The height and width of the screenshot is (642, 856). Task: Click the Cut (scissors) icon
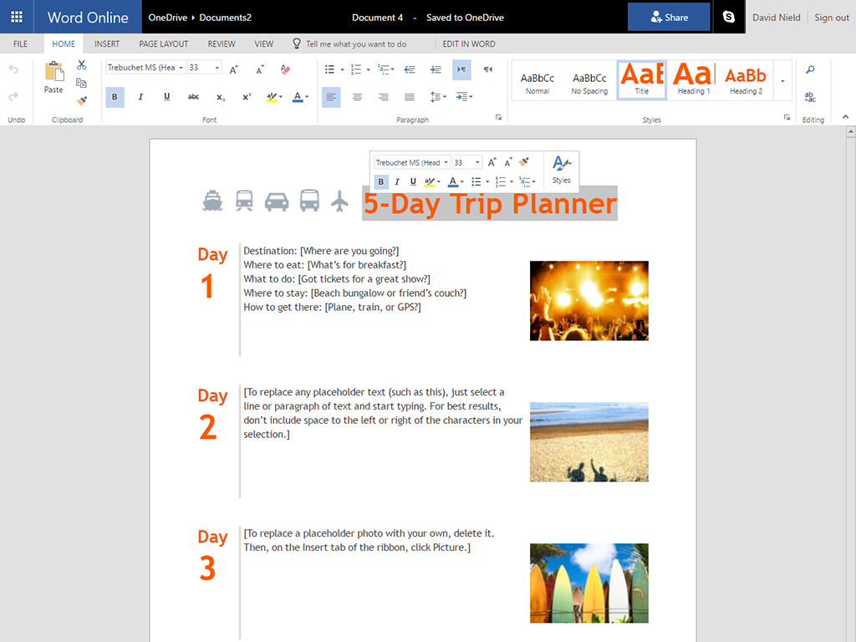pos(81,64)
